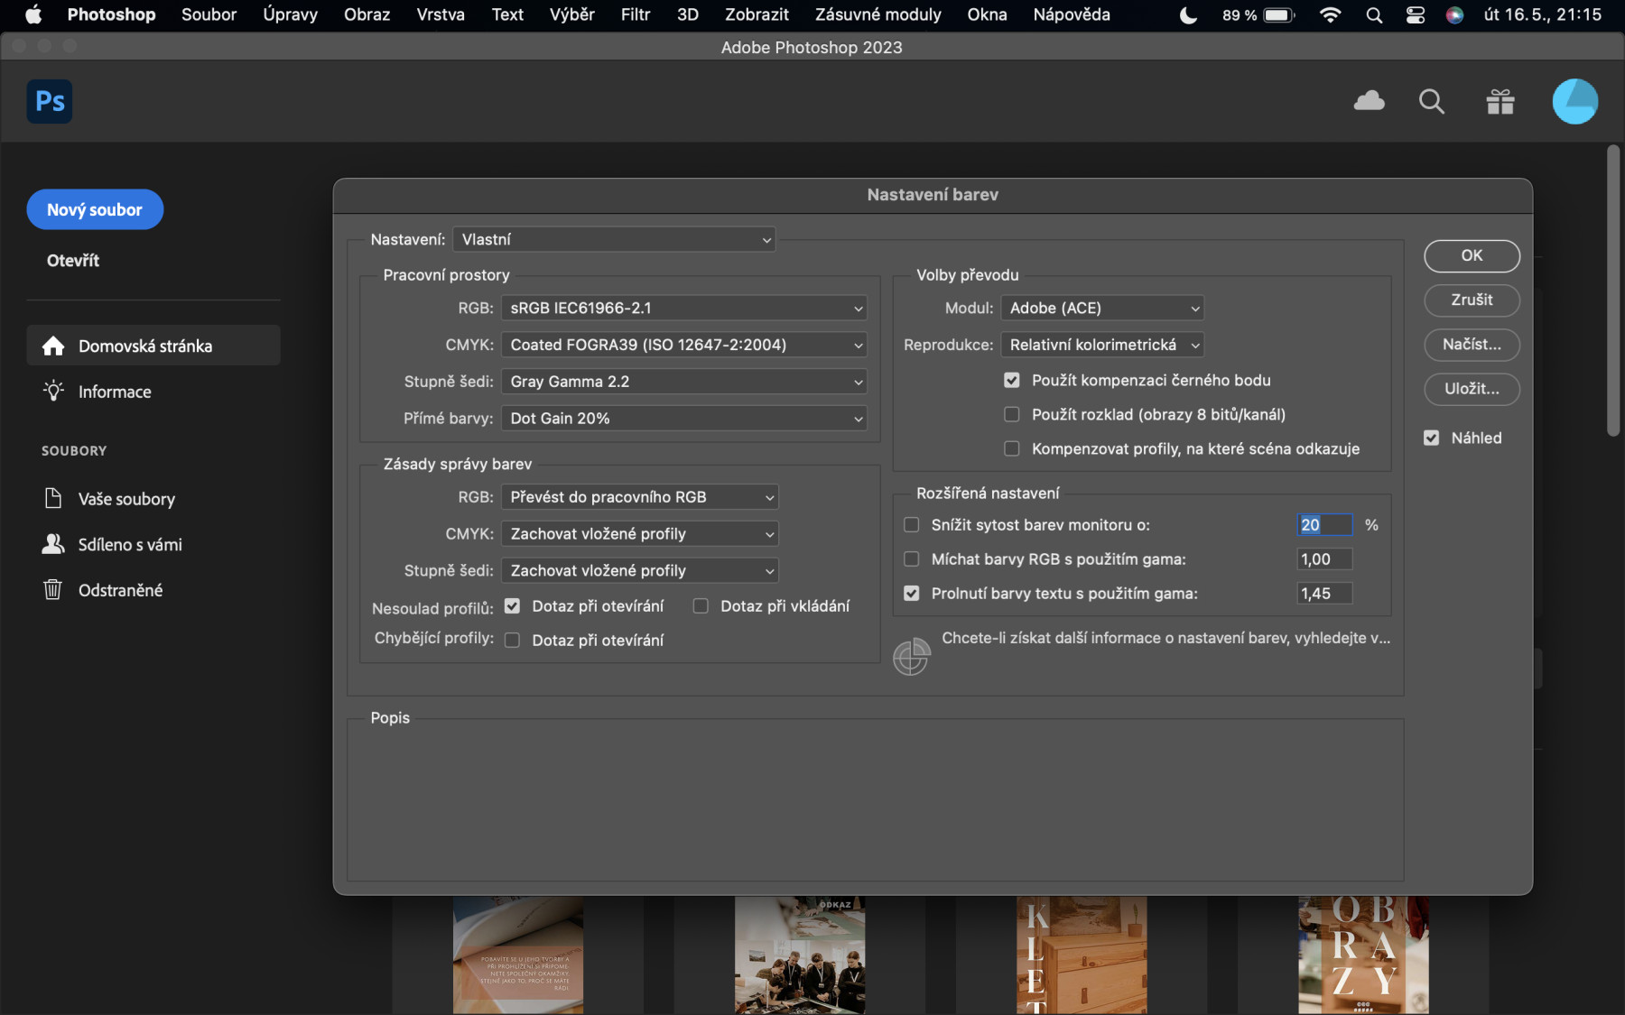This screenshot has width=1625, height=1015.
Task: Click the battery status icon
Action: tap(1279, 14)
